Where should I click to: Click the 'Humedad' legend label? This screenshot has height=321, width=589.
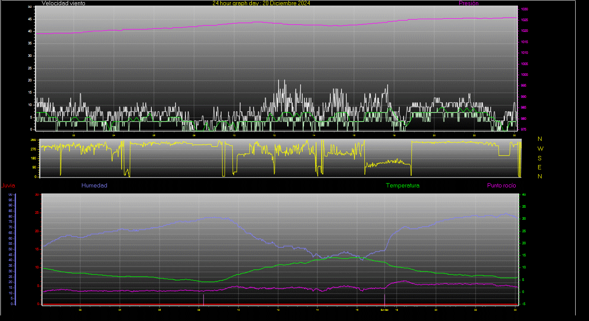click(x=94, y=185)
